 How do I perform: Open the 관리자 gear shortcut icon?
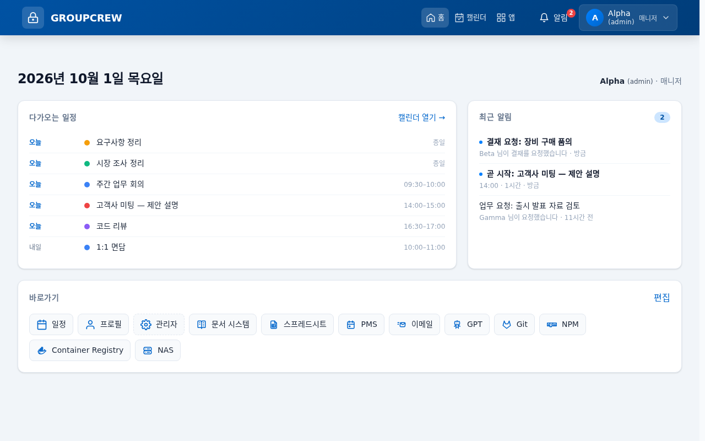click(146, 325)
